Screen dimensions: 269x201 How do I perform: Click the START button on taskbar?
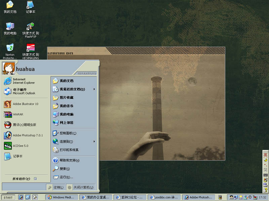pos(8,197)
